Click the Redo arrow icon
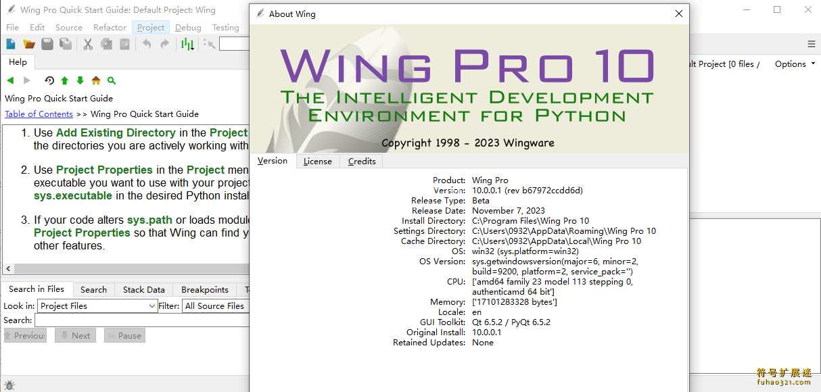This screenshot has width=821, height=392. coord(164,44)
